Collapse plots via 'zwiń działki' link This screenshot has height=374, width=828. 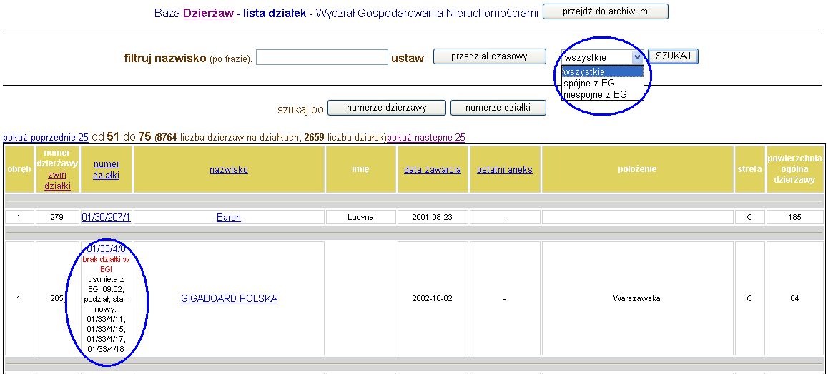56,181
